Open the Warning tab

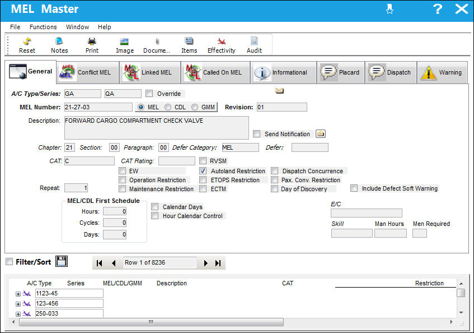click(x=442, y=72)
